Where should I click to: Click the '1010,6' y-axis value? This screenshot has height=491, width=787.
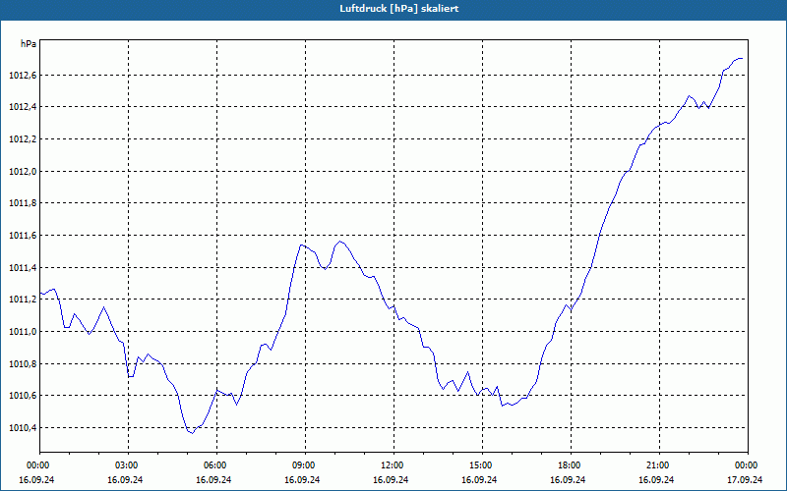click(x=23, y=396)
